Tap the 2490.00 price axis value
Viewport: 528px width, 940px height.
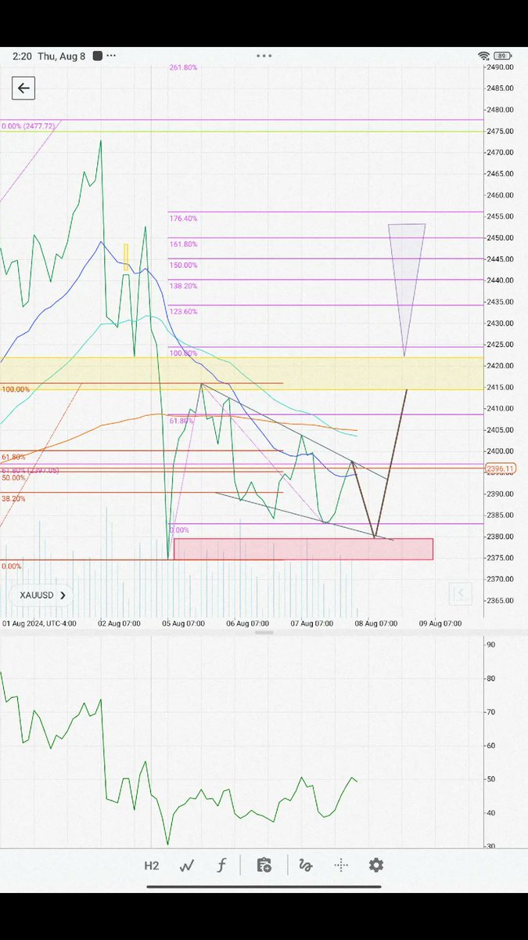tap(499, 67)
